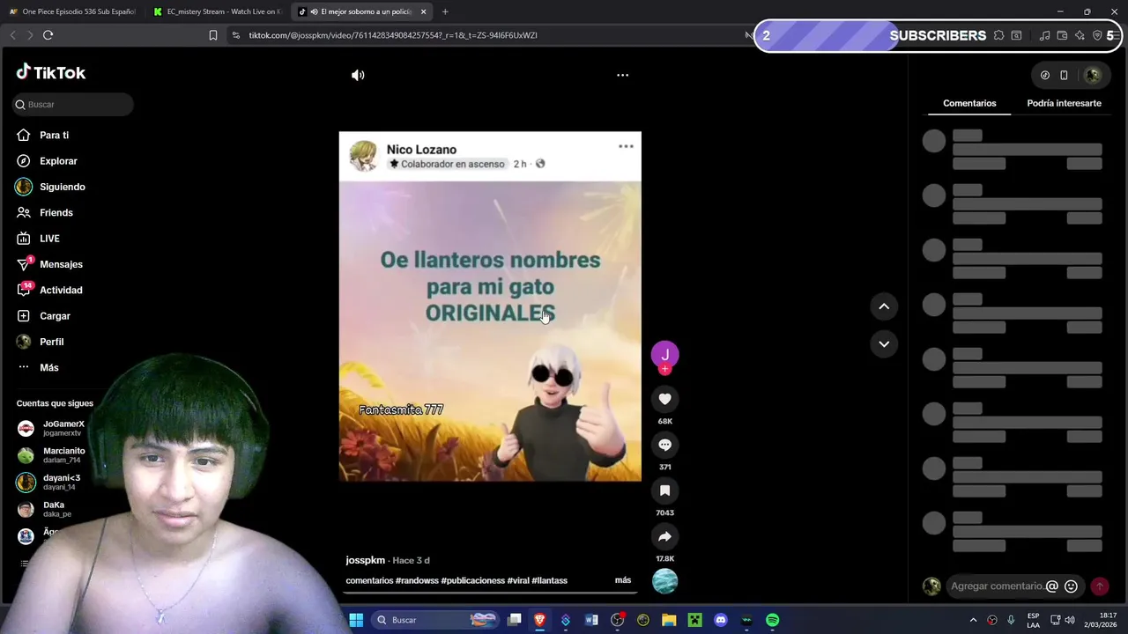Switch to the EC_mistery Stream browser tab
The width and height of the screenshot is (1128, 634).
(x=217, y=11)
